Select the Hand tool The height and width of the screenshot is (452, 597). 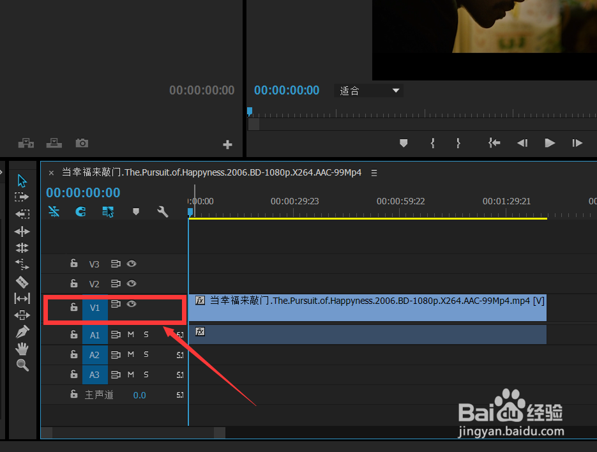tap(22, 349)
